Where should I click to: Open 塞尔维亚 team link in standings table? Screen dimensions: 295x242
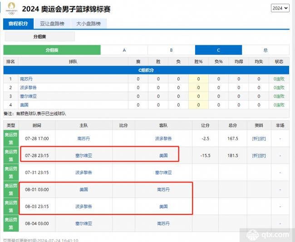[x=28, y=96]
